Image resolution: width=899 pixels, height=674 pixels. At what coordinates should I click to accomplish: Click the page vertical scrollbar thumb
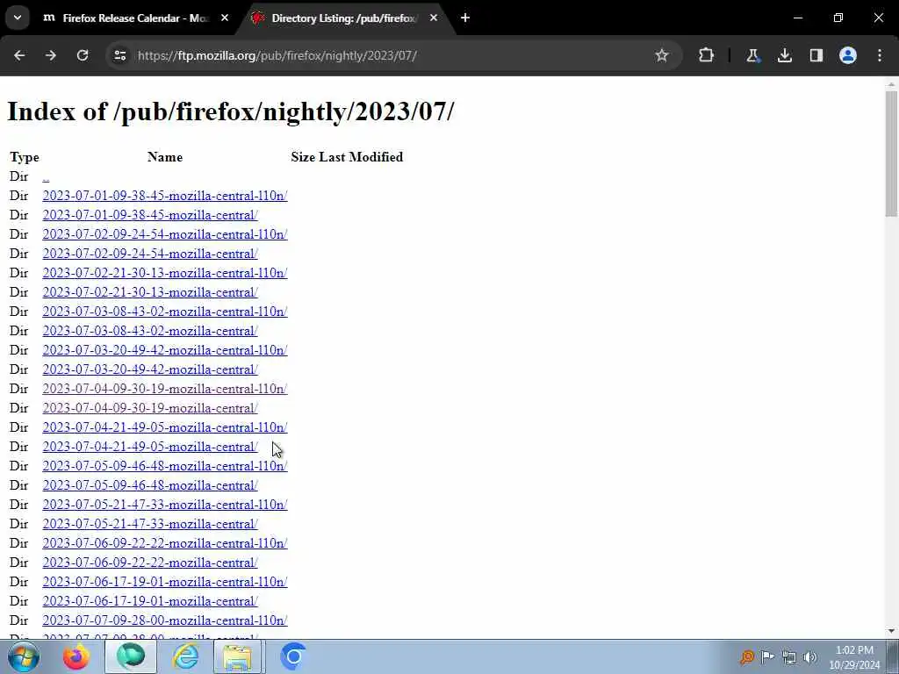pos(891,154)
